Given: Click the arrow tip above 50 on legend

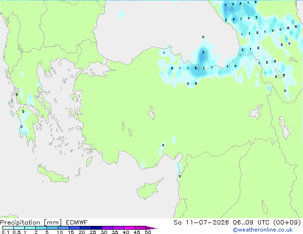Looking at the screenshot, I should pos(151,228).
